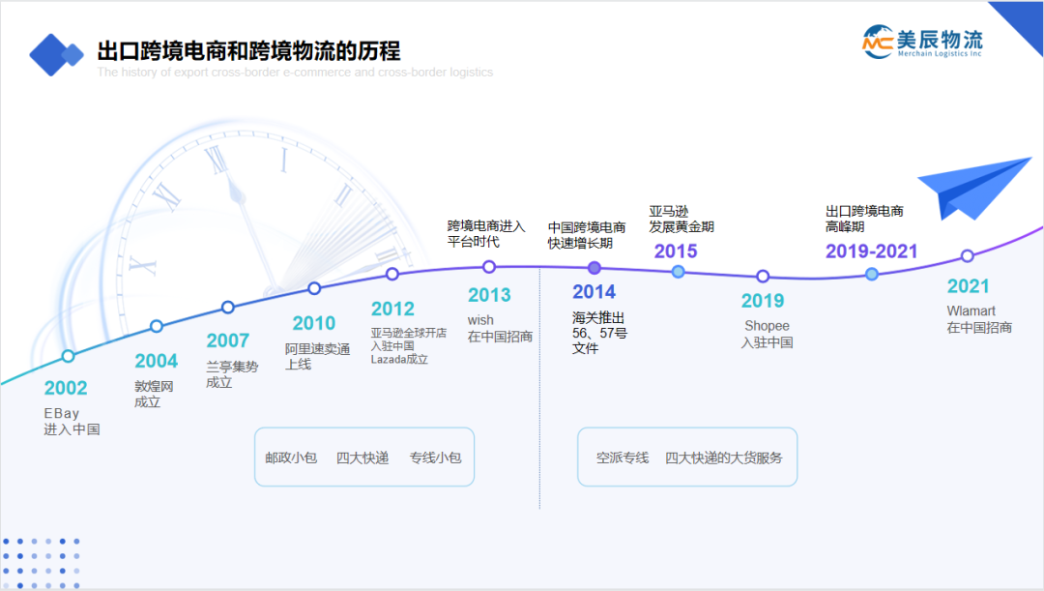Viewport: 1044px width, 591px height.
Task: Click the year label 2012
Action: pos(392,310)
